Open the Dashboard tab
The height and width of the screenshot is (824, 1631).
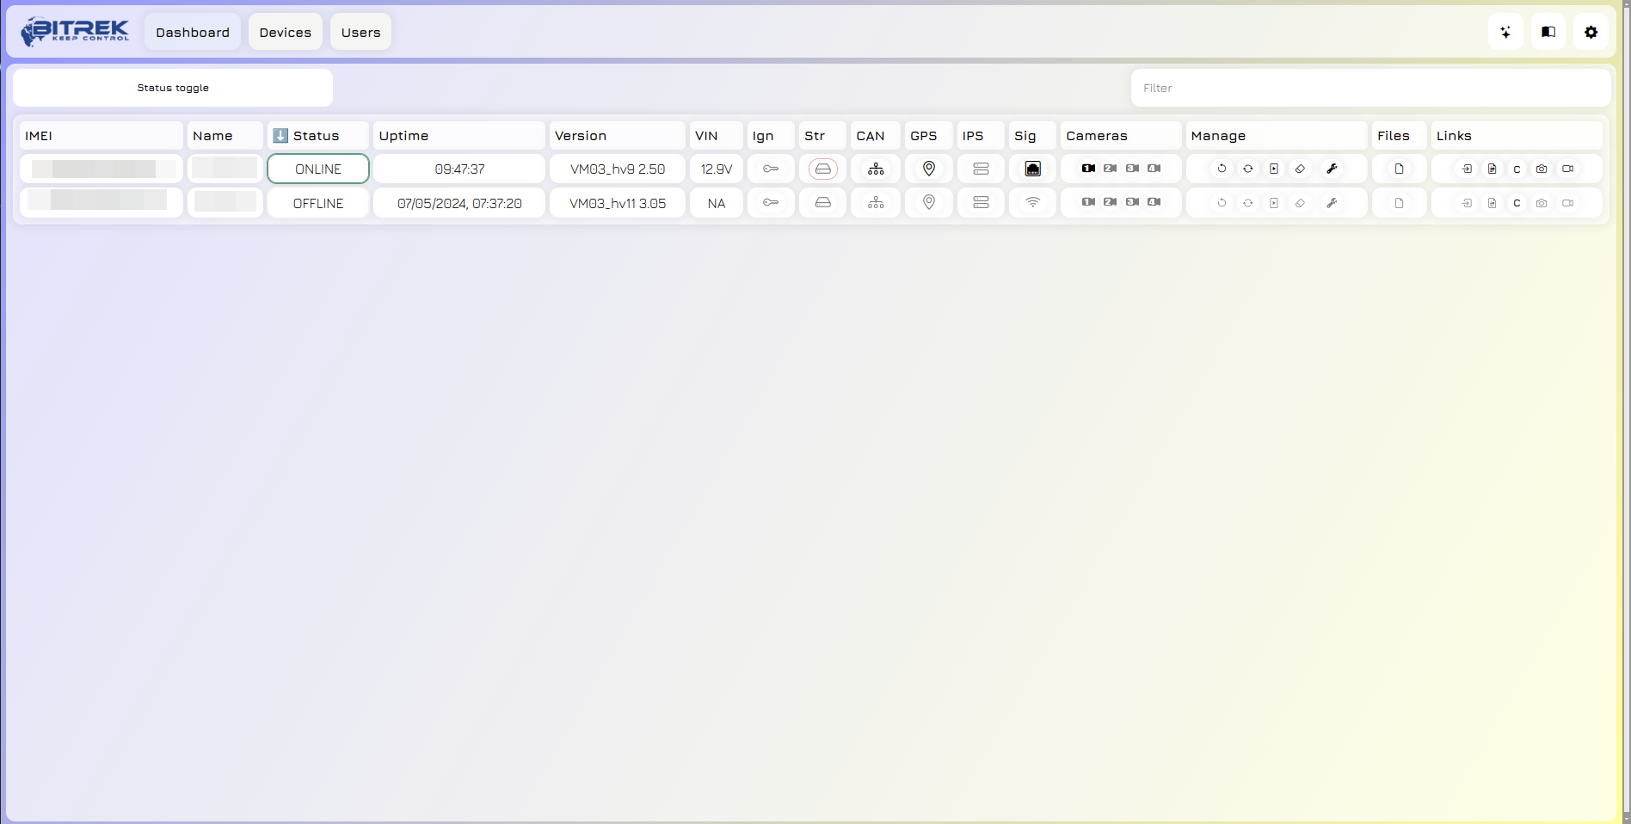[x=193, y=32]
